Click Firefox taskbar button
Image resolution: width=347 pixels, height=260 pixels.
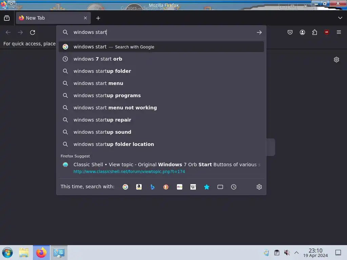click(x=41, y=253)
